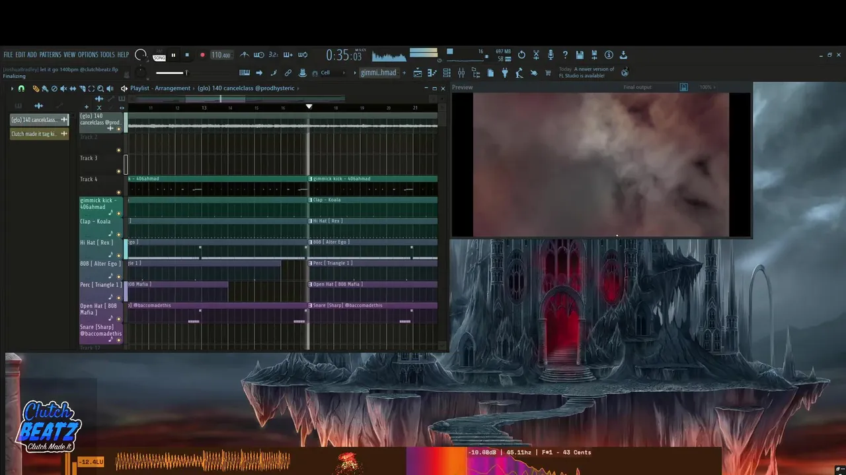Open the online news globe icon
846x475 pixels.
point(625,72)
